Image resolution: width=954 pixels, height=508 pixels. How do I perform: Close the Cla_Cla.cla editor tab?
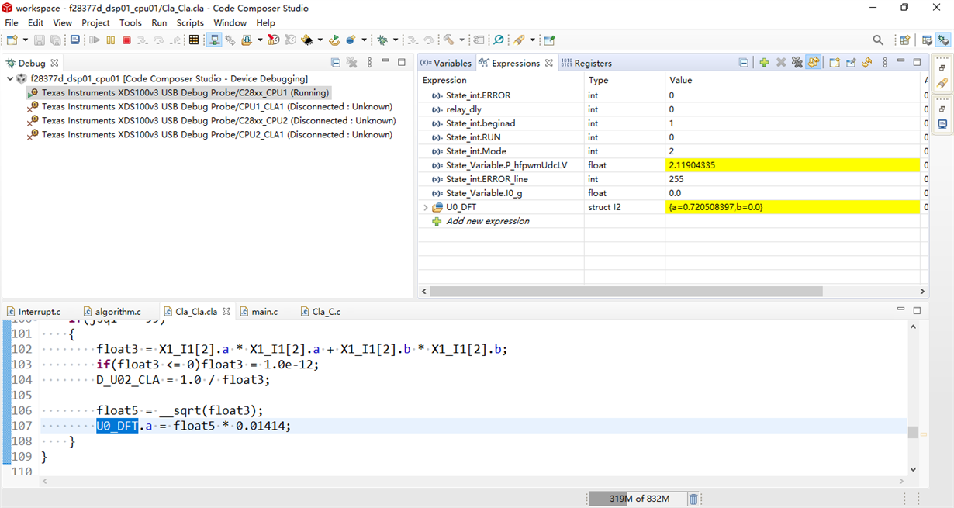(226, 312)
